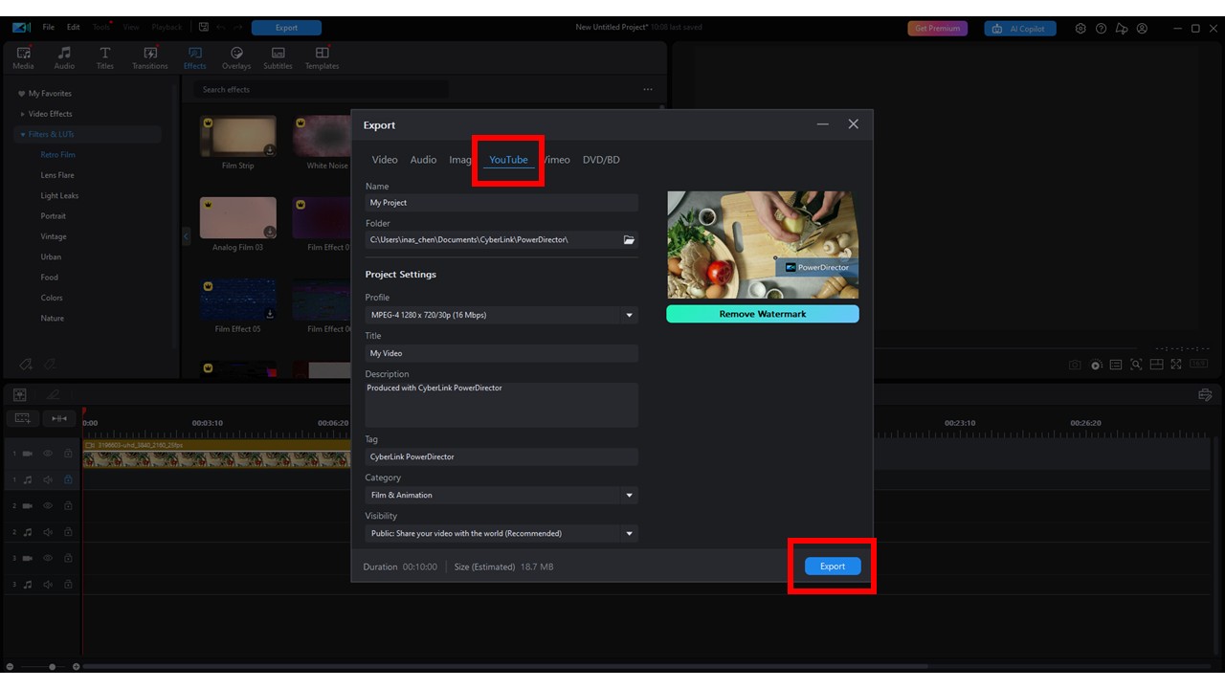Collapse the Filters & LUTs section

click(x=23, y=135)
